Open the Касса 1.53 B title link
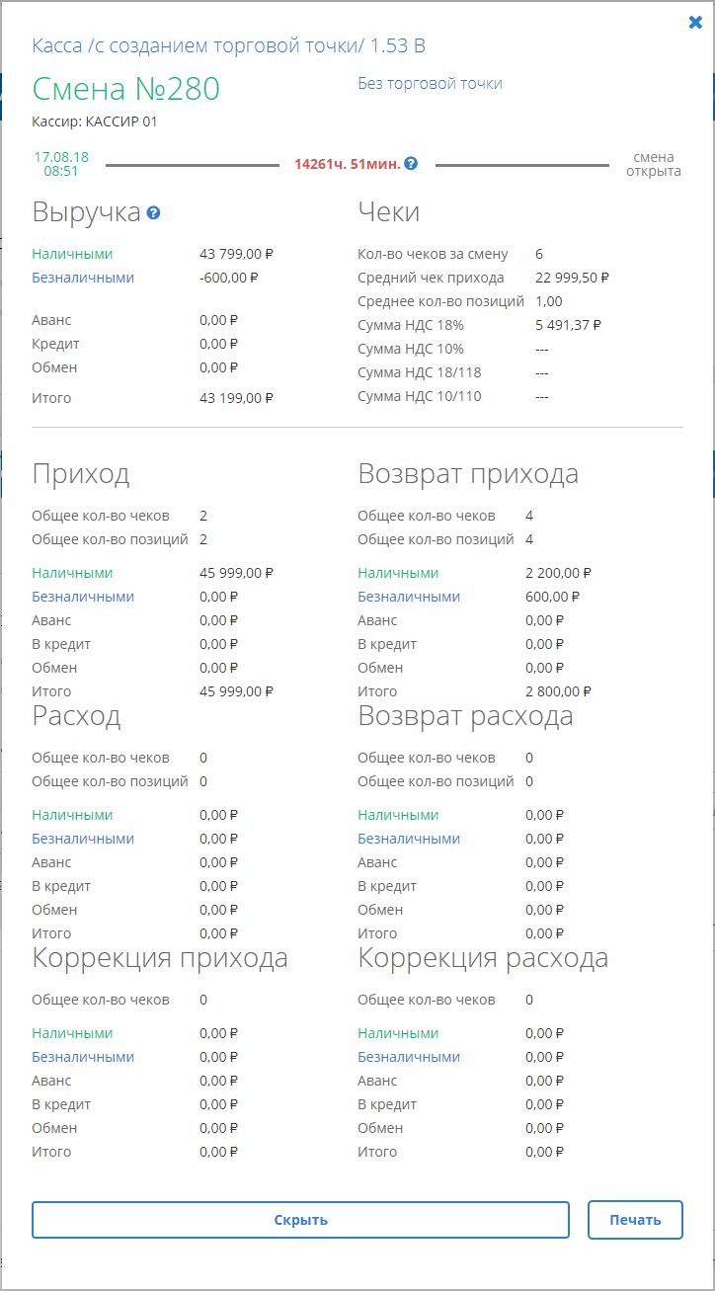This screenshot has height=1291, width=715. tap(229, 46)
